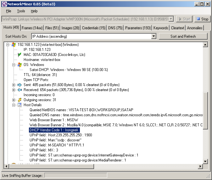Click the 192.168.1.123 [vista-test-box] host label
This screenshot has width=212, height=180.
pyautogui.click(x=48, y=45)
